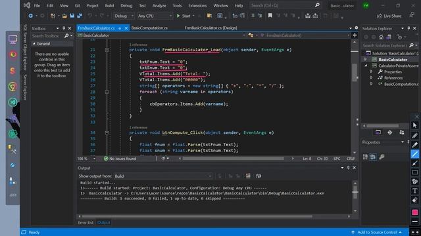Collapse the CalculatorPrivateAssembly project node
Screen dimensions: 421x236
tap(366, 66)
